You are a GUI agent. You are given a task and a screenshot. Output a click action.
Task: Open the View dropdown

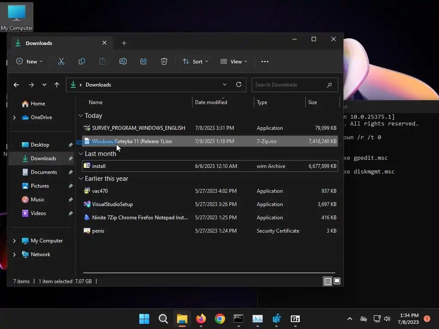pos(234,62)
